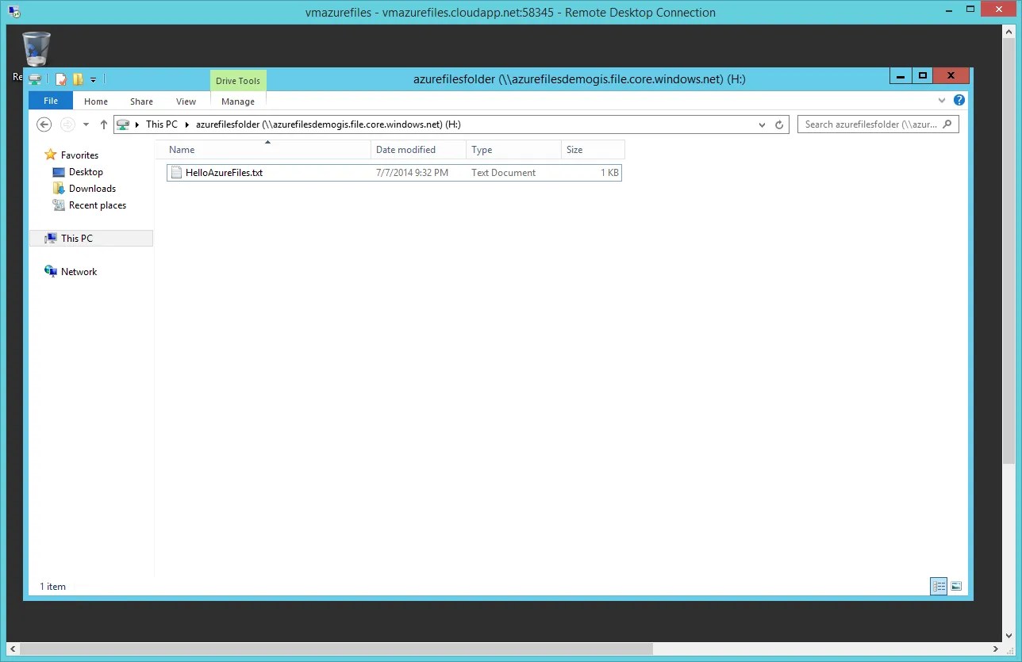Select Favorites in the navigation pane
This screenshot has height=662, width=1022.
point(79,155)
